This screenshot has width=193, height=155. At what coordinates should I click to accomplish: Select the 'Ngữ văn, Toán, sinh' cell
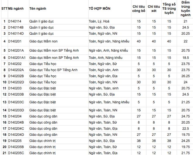[x=103, y=88]
